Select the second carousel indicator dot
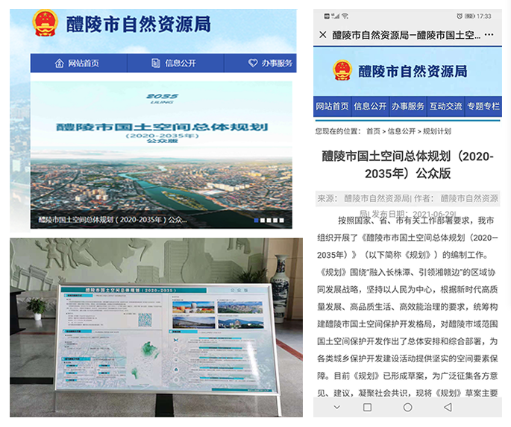Screen dimensions: 511x427 point(263,221)
